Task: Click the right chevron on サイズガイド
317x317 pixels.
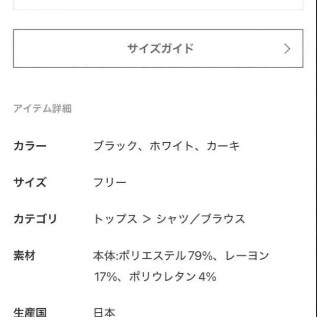Action: 287,49
